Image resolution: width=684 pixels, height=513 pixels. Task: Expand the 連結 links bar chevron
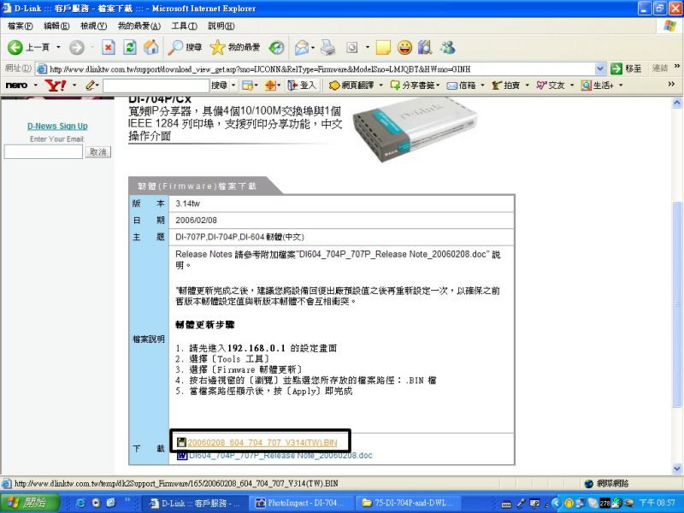coord(677,67)
